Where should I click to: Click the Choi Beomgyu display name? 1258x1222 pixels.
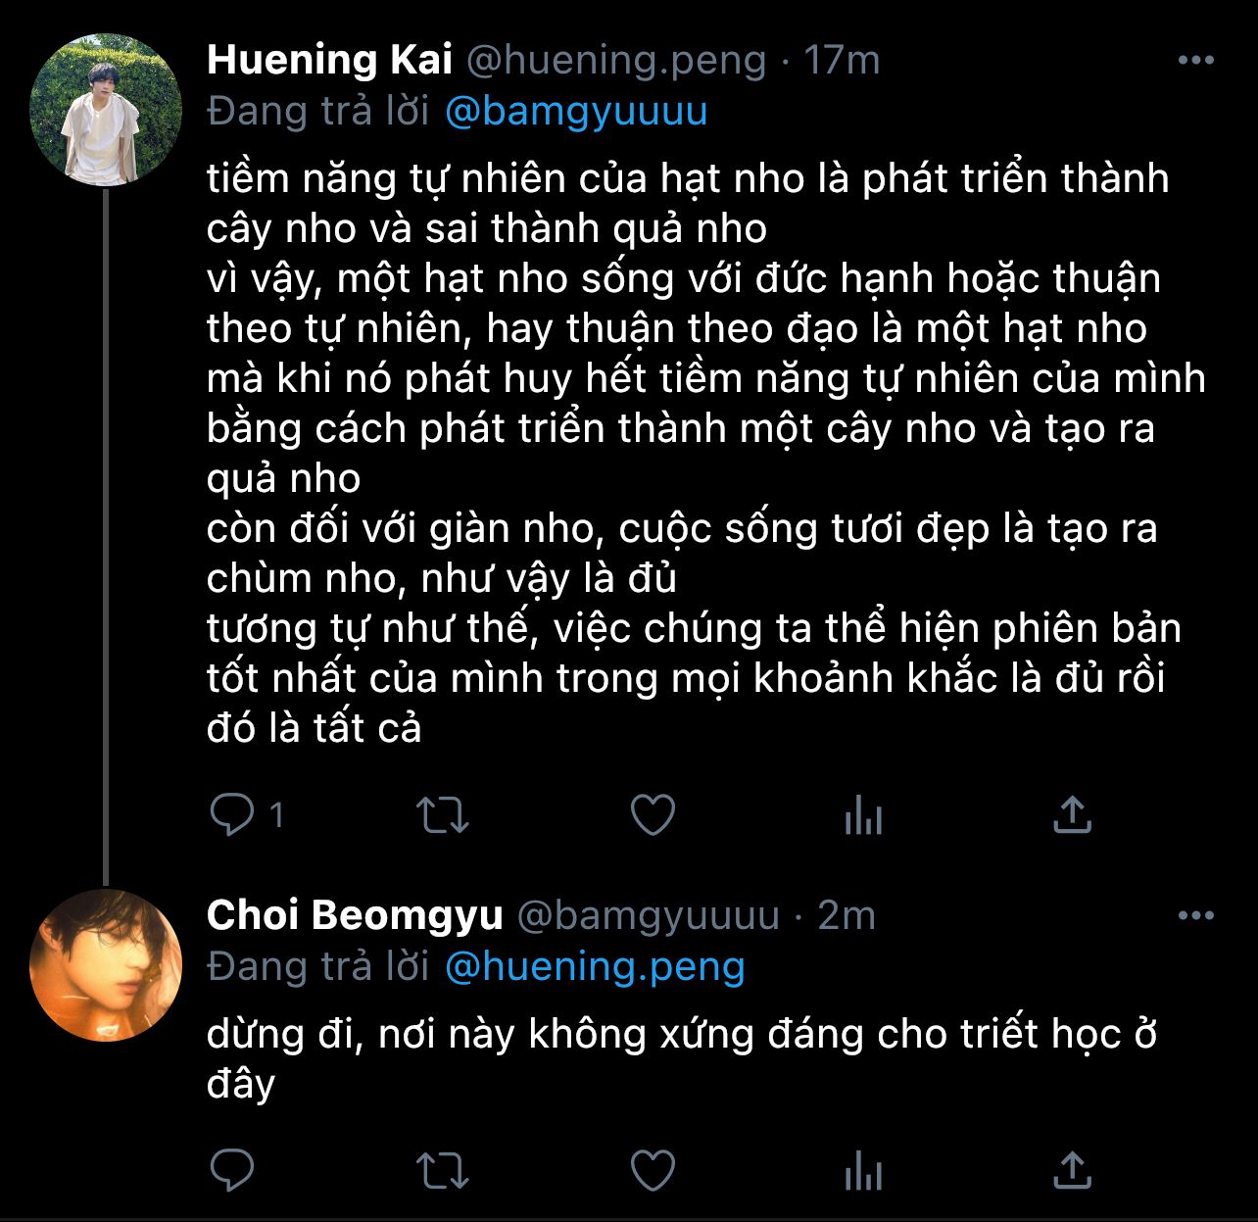(355, 915)
